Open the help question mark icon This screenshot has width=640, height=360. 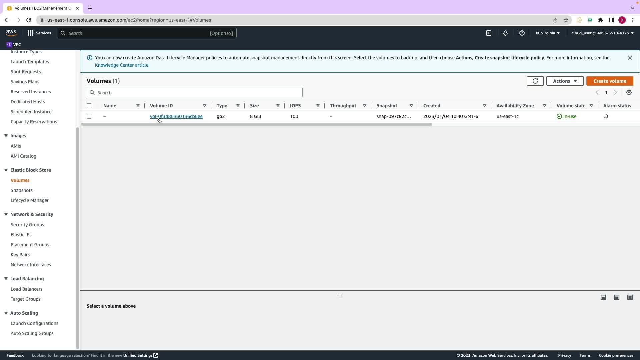click(x=522, y=33)
